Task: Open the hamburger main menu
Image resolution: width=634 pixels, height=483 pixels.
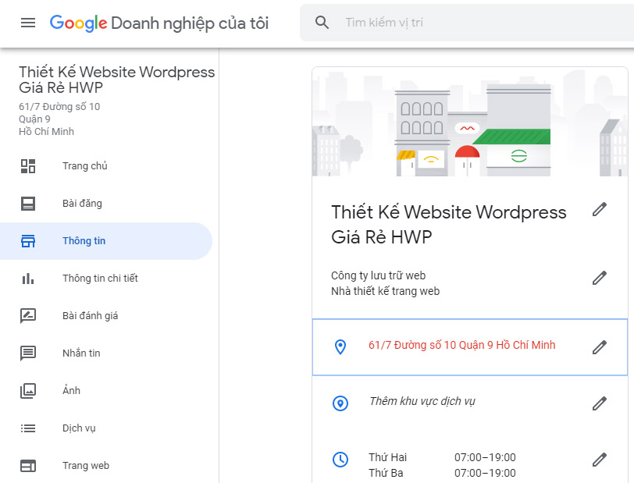Action: [x=28, y=23]
